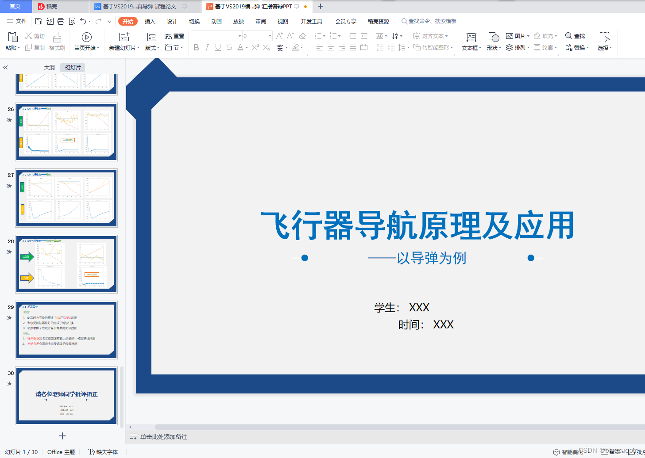Select the slide 28 thumbnail
The width and height of the screenshot is (645, 458).
66,264
